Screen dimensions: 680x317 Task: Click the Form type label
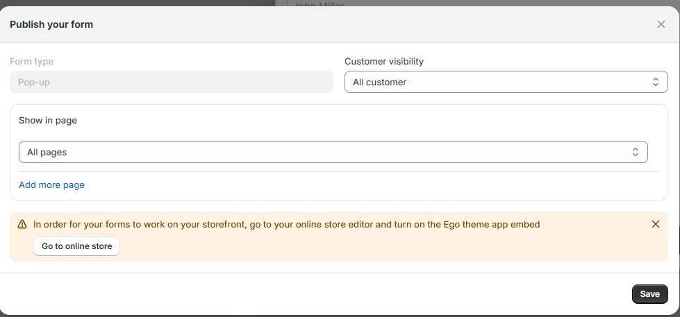(32, 62)
